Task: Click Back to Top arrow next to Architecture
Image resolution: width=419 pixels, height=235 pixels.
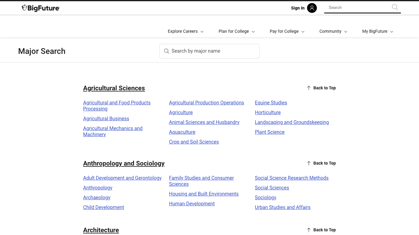Action: click(x=309, y=230)
